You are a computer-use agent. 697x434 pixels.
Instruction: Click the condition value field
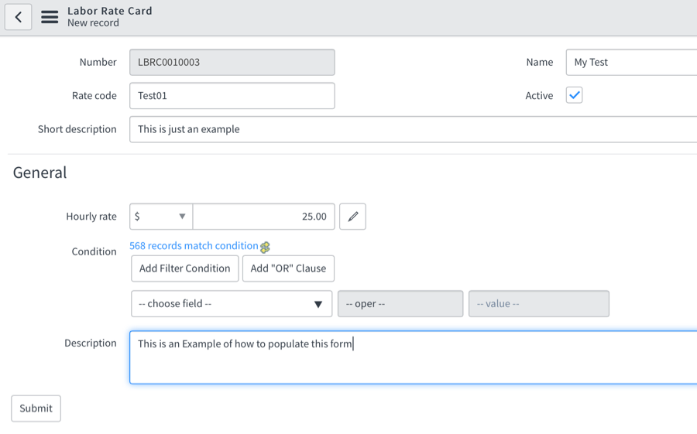(x=538, y=304)
